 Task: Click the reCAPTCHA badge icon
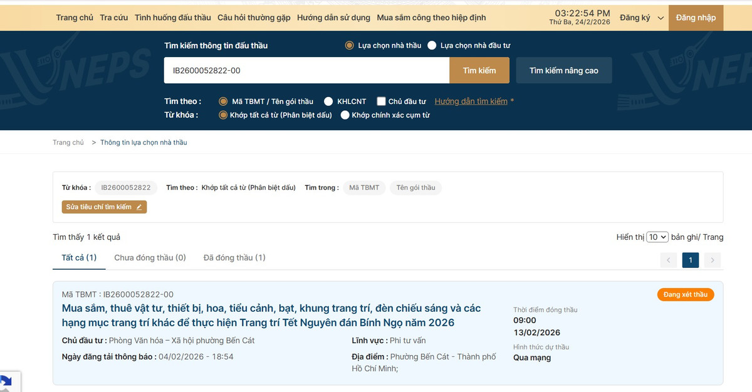click(6, 381)
